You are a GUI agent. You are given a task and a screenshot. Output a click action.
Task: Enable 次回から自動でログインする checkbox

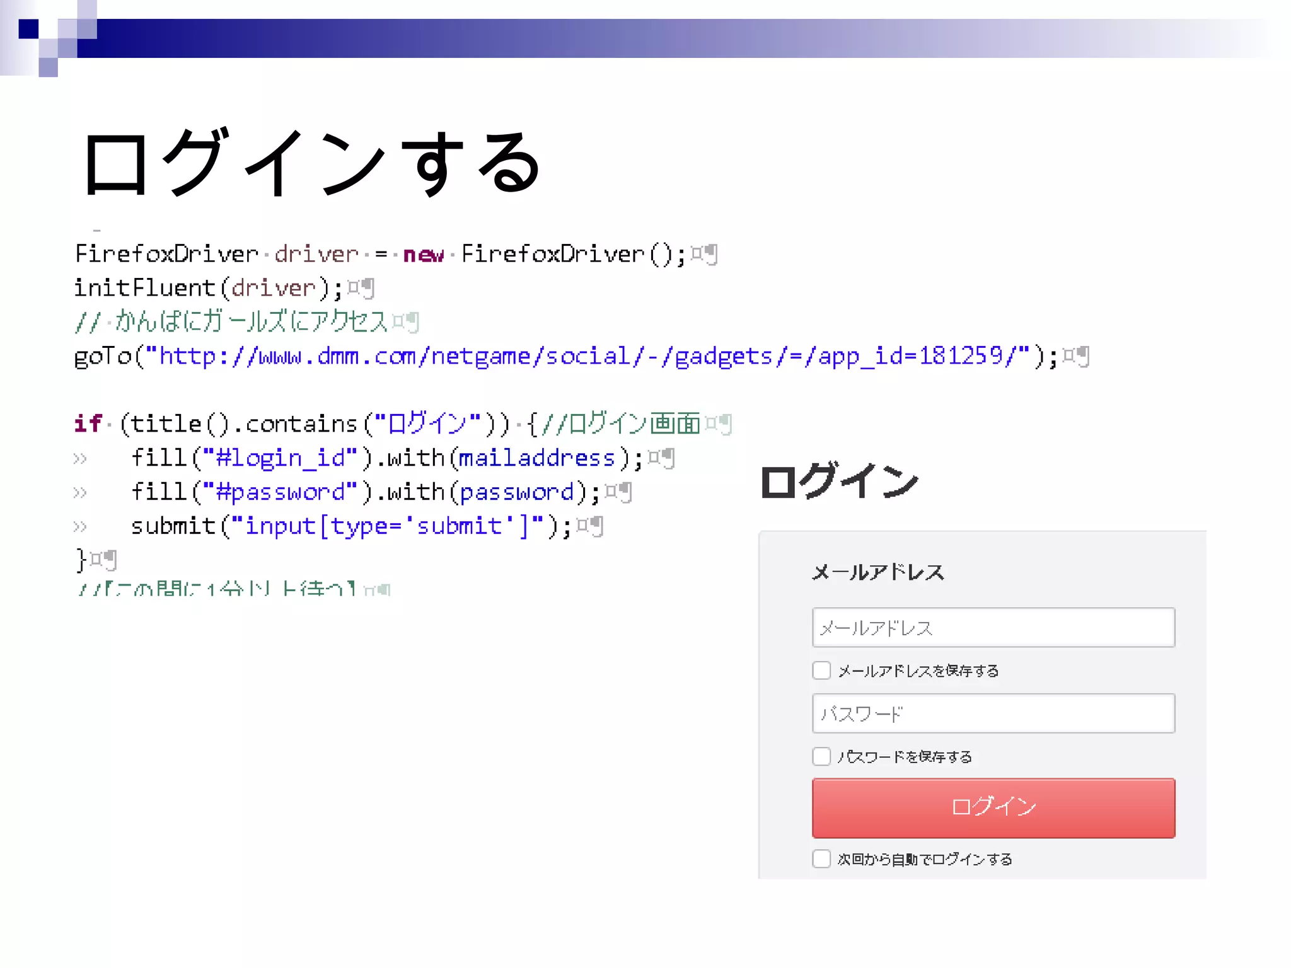821,858
